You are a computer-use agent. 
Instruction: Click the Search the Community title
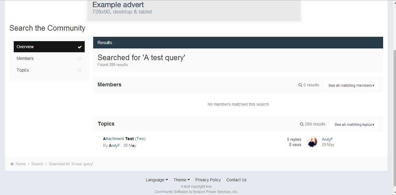pyautogui.click(x=47, y=28)
